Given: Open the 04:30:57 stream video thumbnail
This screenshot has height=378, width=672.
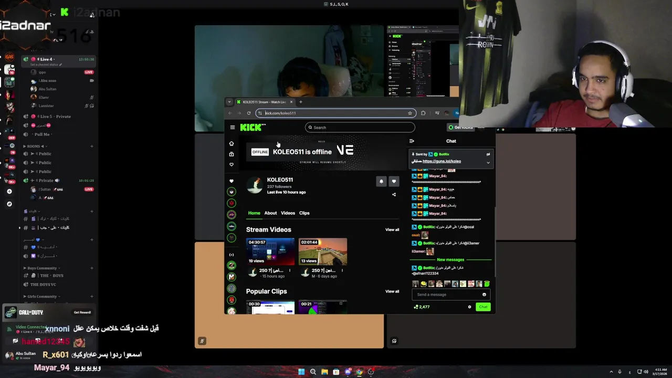Looking at the screenshot, I should [x=270, y=251].
